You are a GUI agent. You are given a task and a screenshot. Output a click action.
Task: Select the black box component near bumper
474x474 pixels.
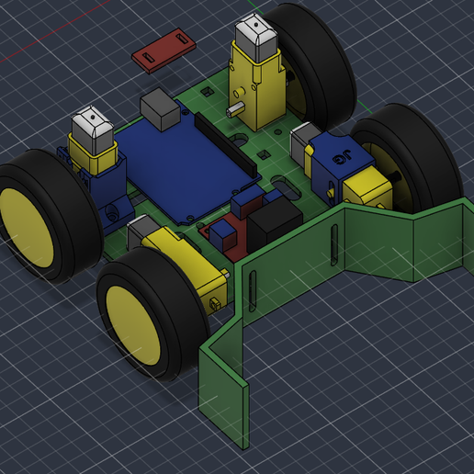(275, 223)
